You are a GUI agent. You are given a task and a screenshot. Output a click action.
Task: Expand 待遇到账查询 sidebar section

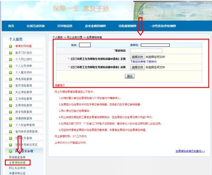click(24, 118)
